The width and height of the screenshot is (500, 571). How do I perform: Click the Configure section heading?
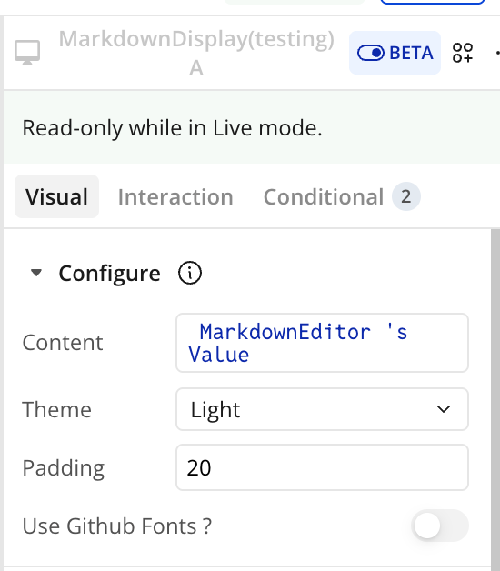[x=109, y=273]
